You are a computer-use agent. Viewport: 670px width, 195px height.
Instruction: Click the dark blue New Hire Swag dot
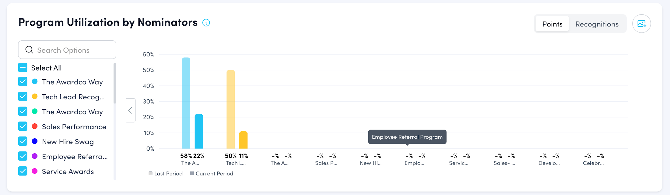(35, 141)
